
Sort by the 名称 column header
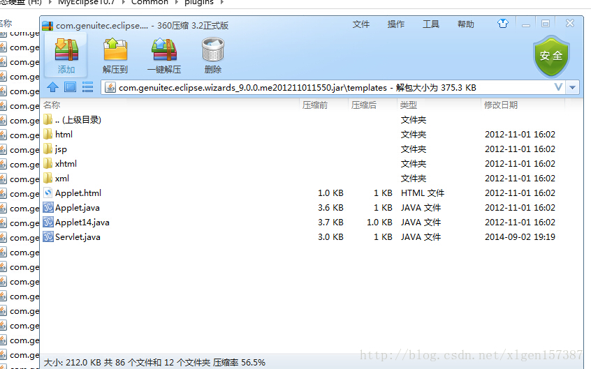click(170, 105)
